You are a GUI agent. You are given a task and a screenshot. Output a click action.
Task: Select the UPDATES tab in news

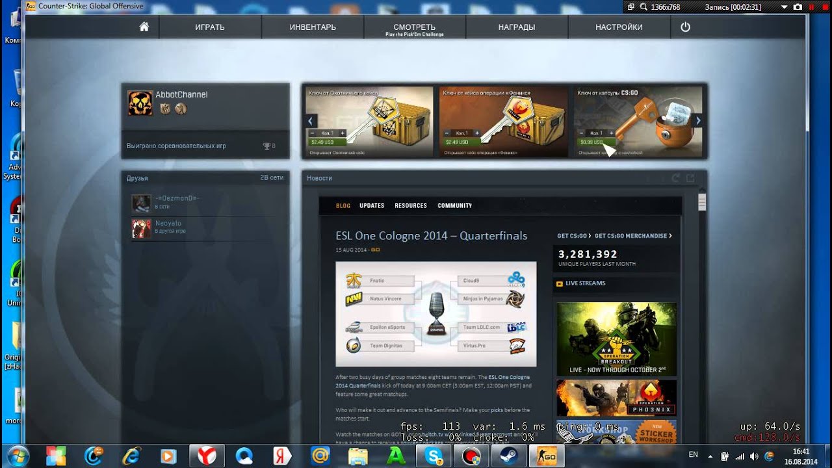point(372,205)
